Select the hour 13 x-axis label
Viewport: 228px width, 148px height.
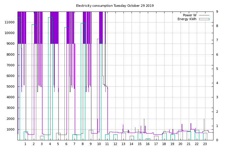click(123, 144)
